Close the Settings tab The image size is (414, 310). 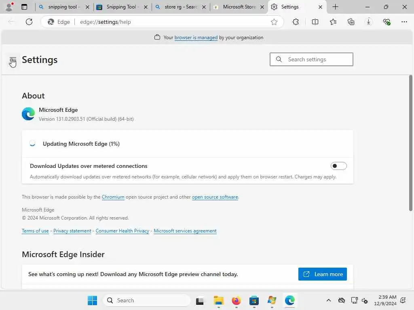tap(320, 7)
